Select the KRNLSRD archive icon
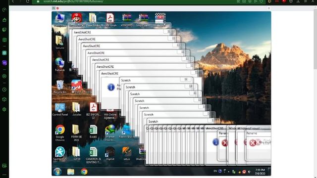Screen dimensions: 317x178 pyautogui.click(x=127, y=20)
